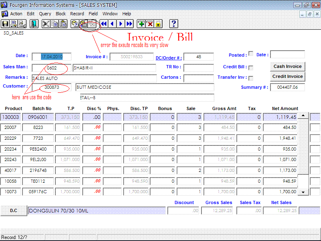Enable the Credit Bill checkbox
This screenshot has height=241, width=321.
(x=251, y=67)
